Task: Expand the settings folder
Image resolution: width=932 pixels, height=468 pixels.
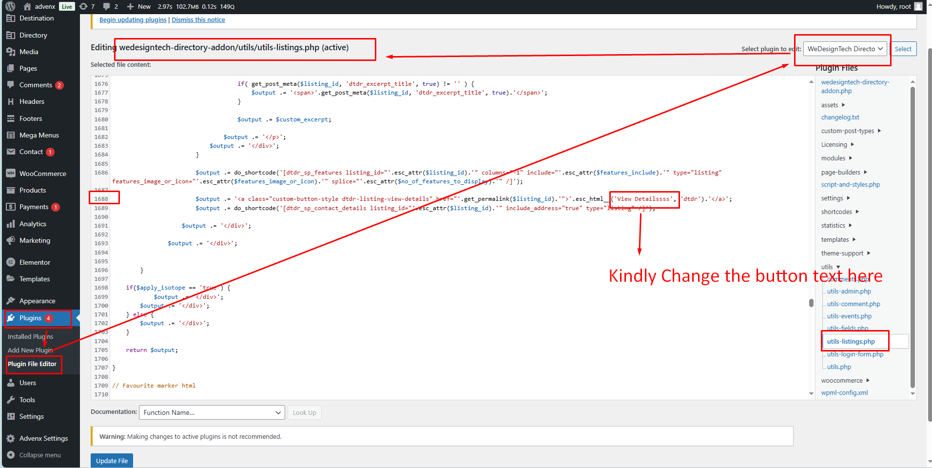Action: point(835,198)
